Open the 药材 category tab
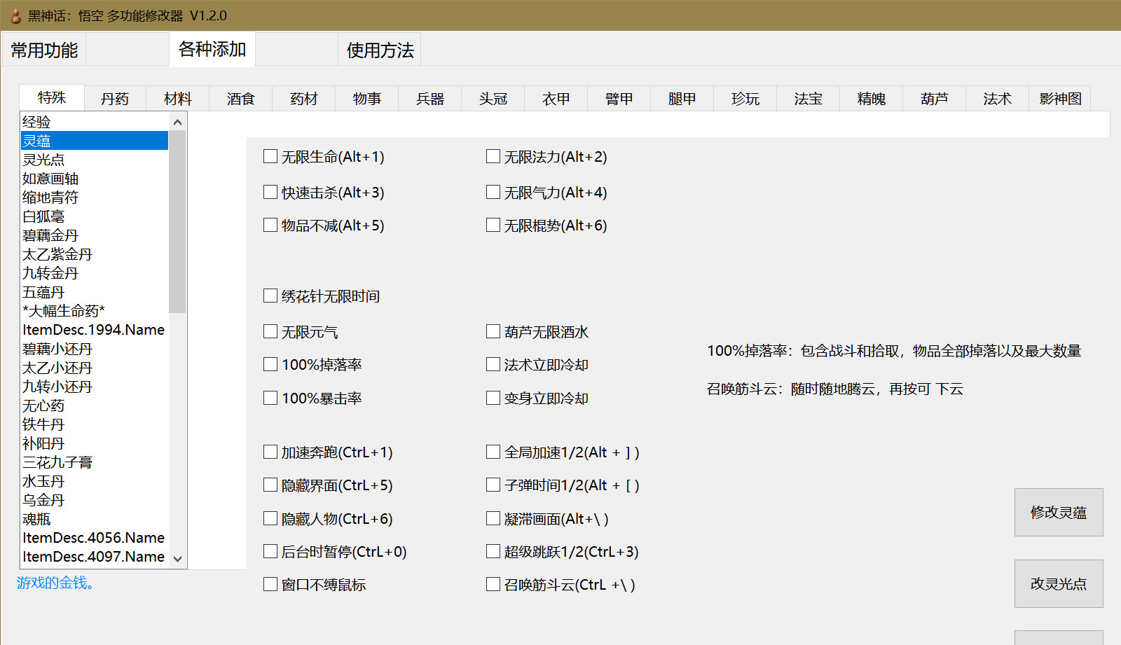 pos(304,99)
